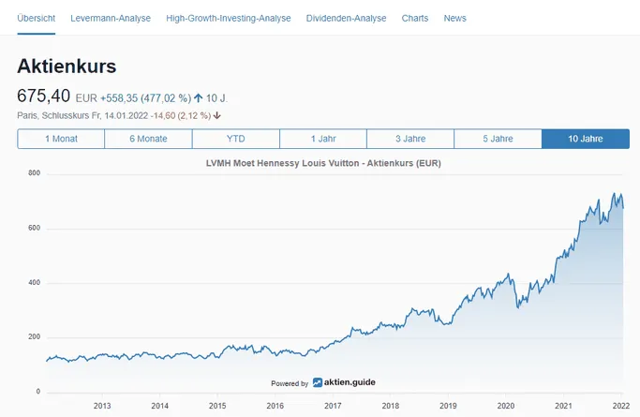
Task: Click the blue 10-year up arrow
Action: pos(199,98)
